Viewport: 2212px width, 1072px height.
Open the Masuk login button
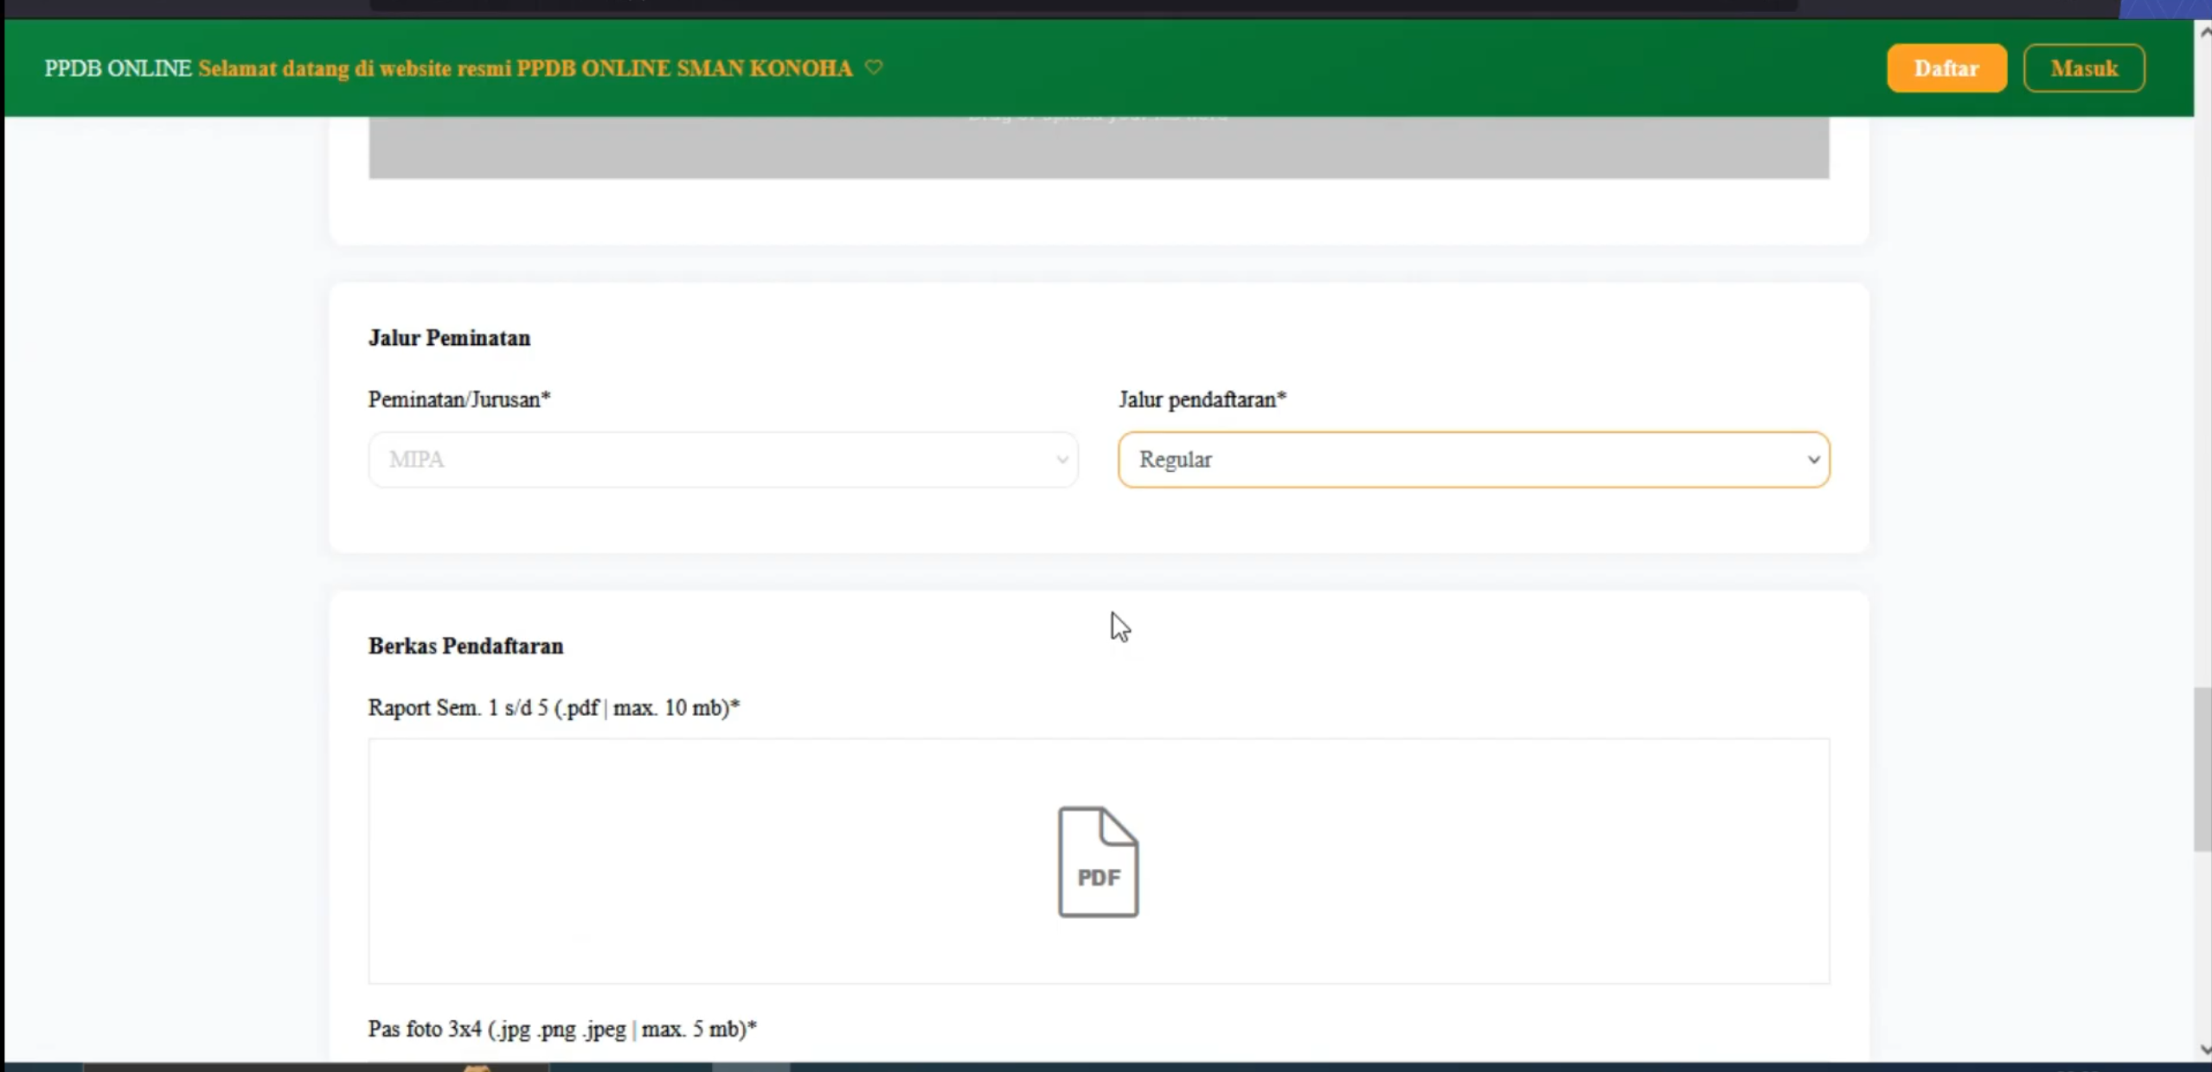(2084, 68)
